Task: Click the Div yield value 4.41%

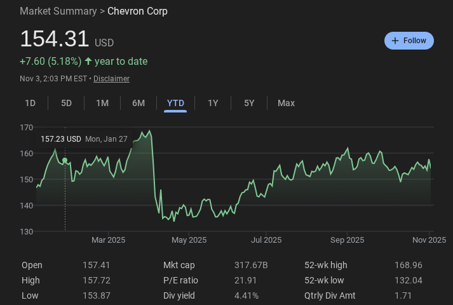Action: pos(247,295)
